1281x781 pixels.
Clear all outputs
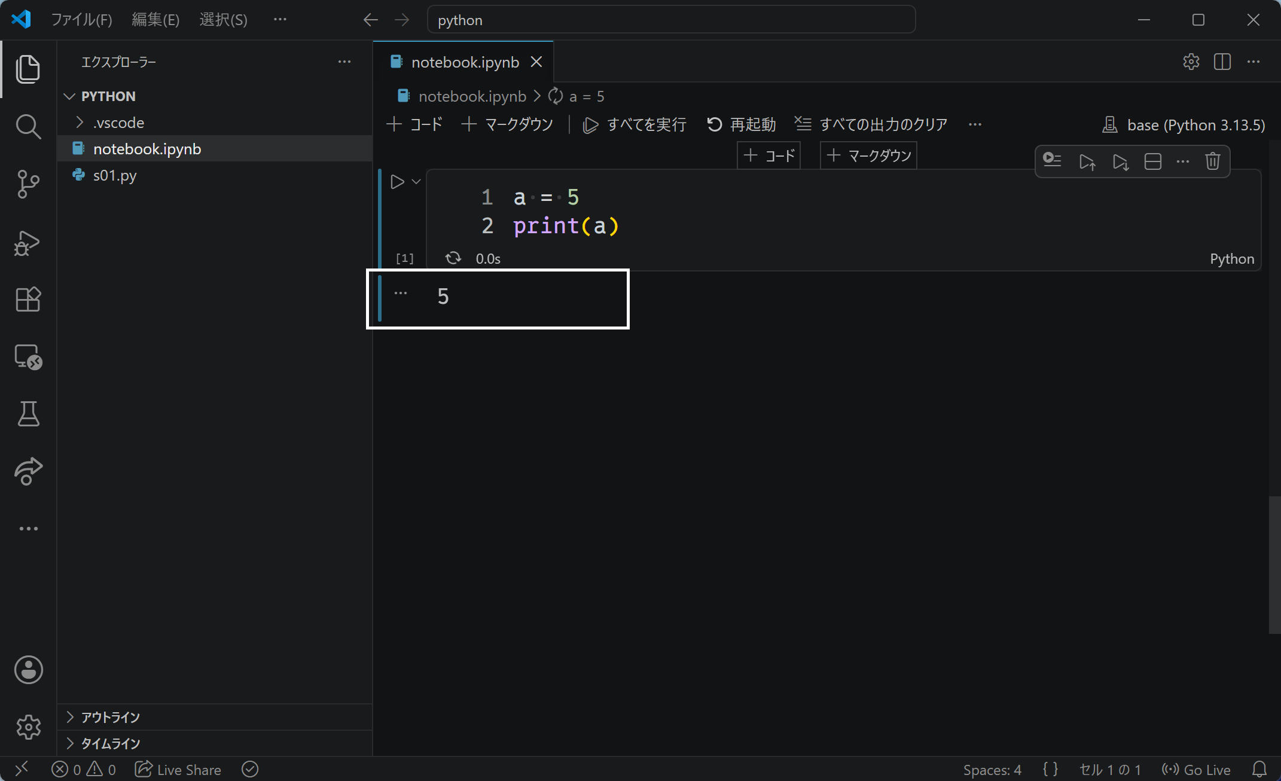pos(871,124)
